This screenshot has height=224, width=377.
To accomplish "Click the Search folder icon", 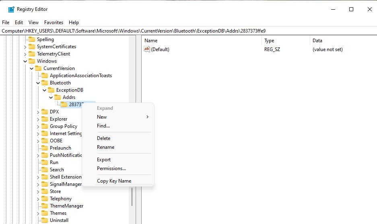I will [x=45, y=169].
